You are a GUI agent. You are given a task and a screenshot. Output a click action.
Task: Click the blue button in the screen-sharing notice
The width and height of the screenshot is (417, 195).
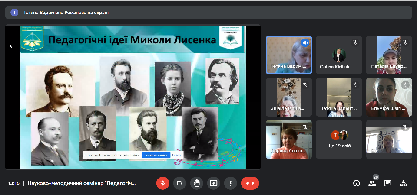(x=156, y=155)
